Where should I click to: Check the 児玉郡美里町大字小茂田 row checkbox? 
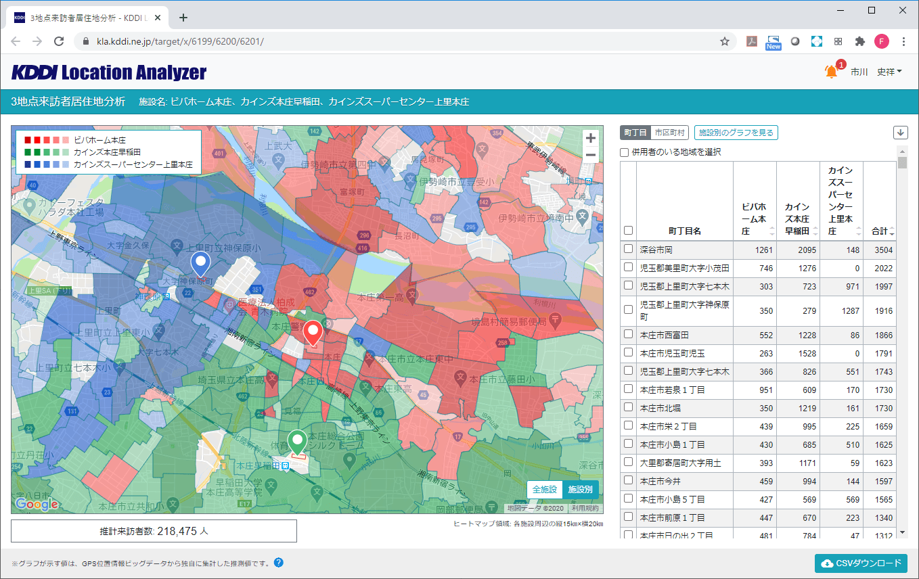629,267
